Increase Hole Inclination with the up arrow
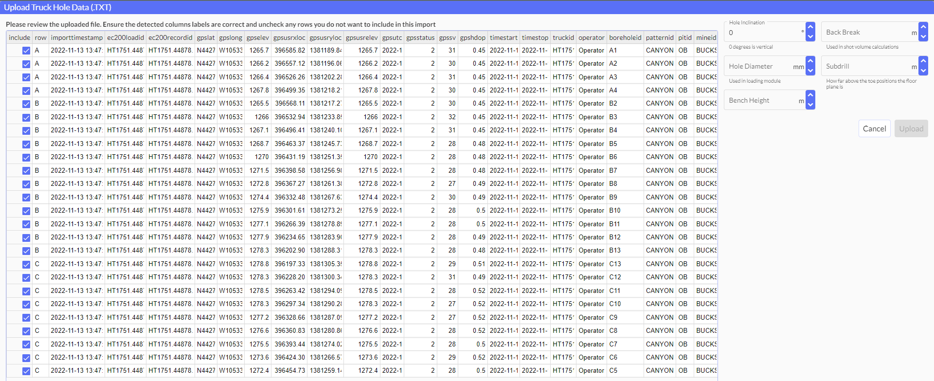Viewport: 934px width, 381px height. tap(810, 27)
